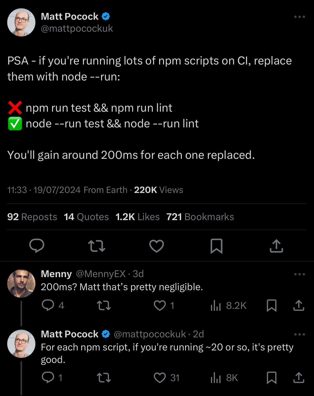Open the 14 Quotes list
314x396 pixels.
tap(86, 217)
